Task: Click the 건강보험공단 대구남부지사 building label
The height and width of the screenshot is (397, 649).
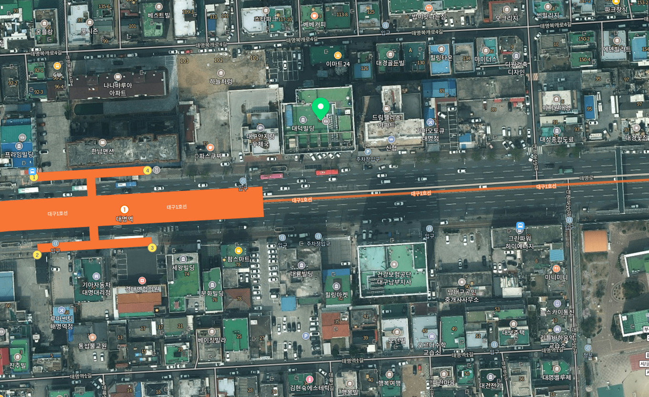Action: click(394, 278)
